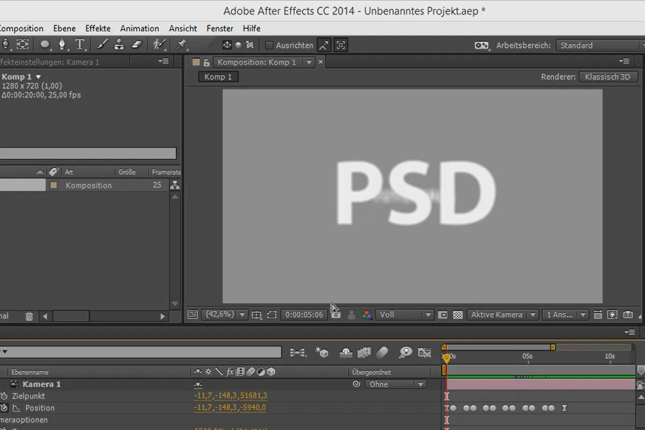The width and height of the screenshot is (645, 430).
Task: Select the Roto Brush tool
Action: click(x=159, y=45)
